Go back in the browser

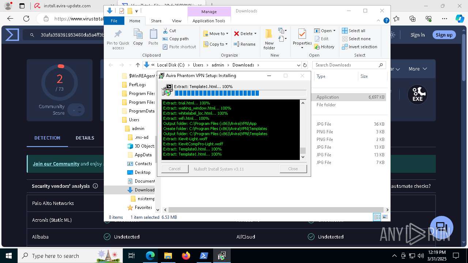pyautogui.click(x=10, y=19)
